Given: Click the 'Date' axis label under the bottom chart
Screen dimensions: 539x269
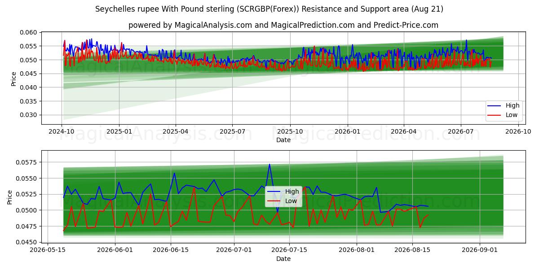Looking at the screenshot, I should (x=283, y=259).
